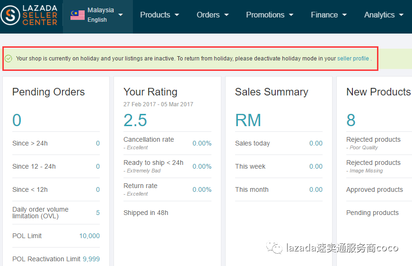Click the Return rate 0.00% value

202,189
